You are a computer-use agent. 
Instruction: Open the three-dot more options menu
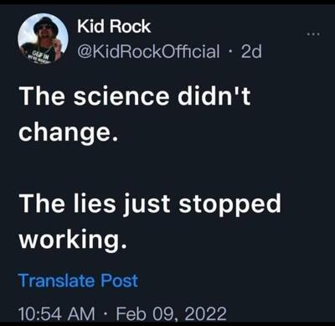pos(313,34)
